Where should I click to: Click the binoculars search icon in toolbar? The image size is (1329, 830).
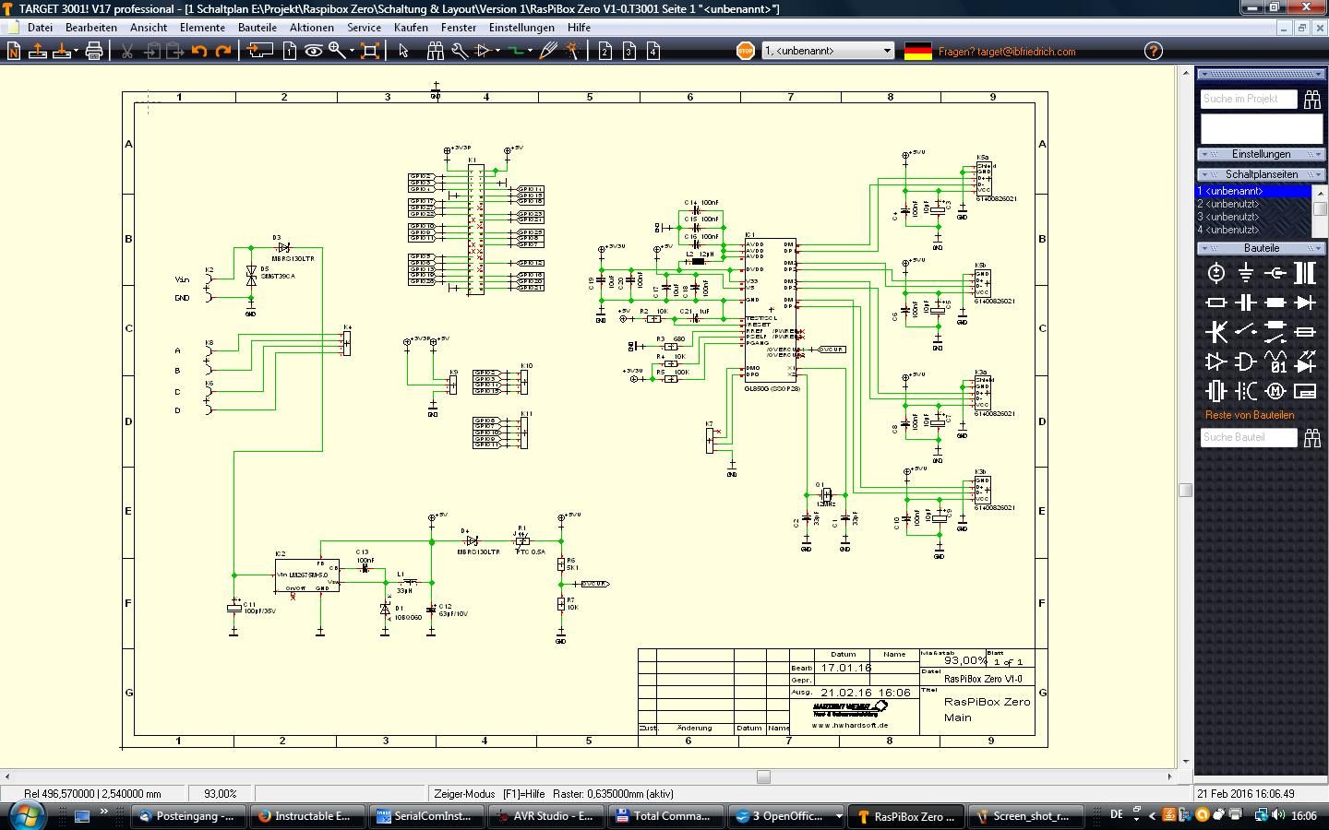point(435,52)
